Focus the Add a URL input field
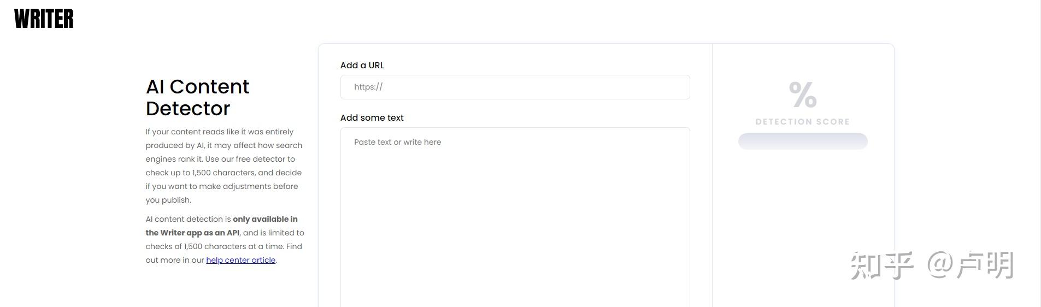This screenshot has width=1041, height=307. pyautogui.click(x=515, y=87)
